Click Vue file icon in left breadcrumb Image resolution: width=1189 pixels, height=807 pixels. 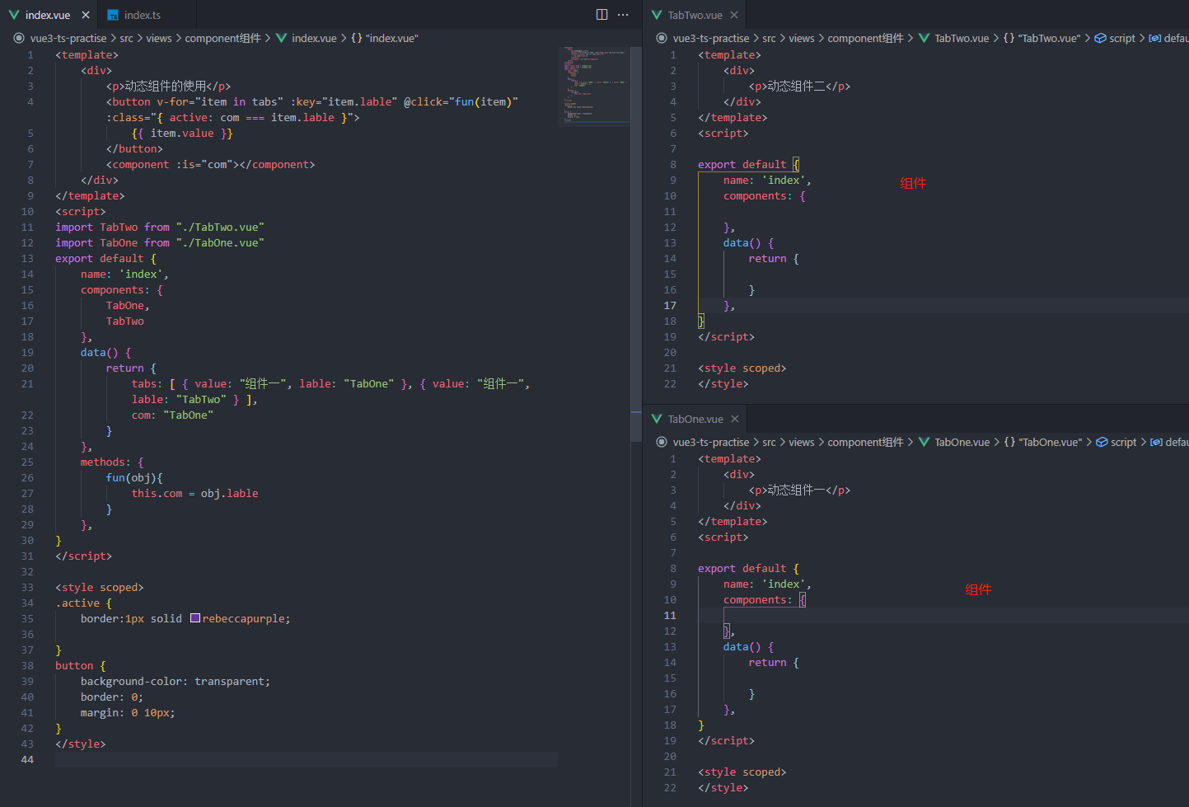pos(282,38)
